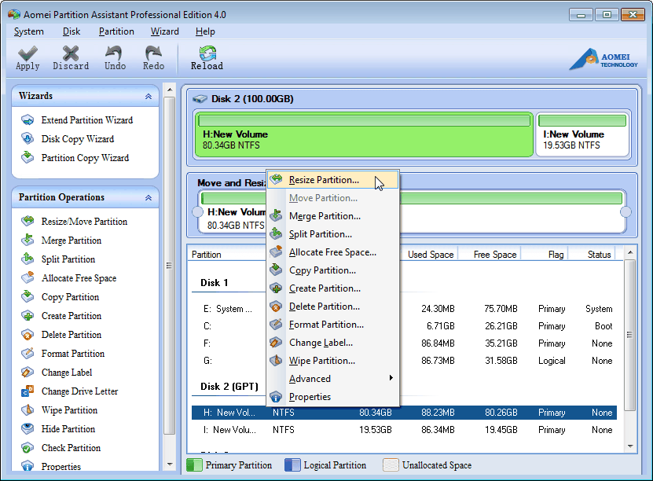Open Disk Copy Wizard link

[77, 139]
